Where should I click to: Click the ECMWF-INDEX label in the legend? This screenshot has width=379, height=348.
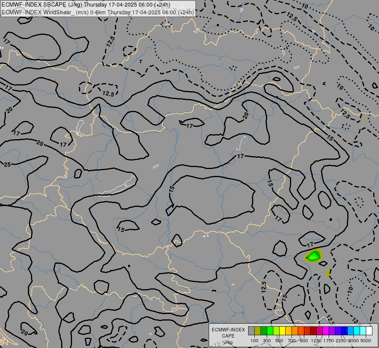click(228, 330)
